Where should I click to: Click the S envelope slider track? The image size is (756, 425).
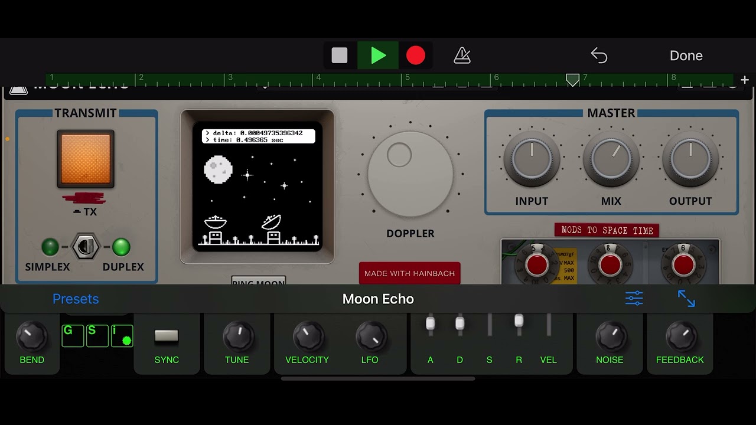click(490, 325)
